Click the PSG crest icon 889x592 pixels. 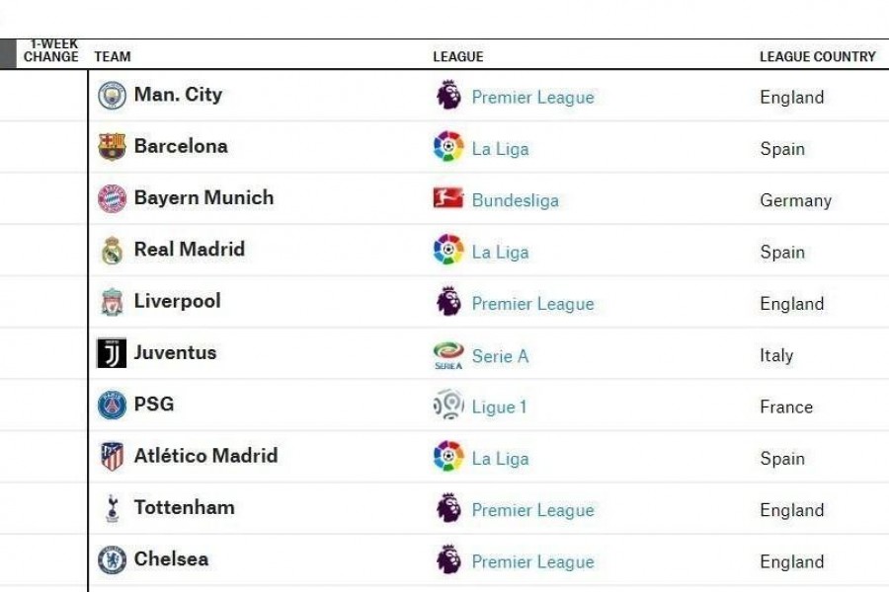[x=112, y=405]
